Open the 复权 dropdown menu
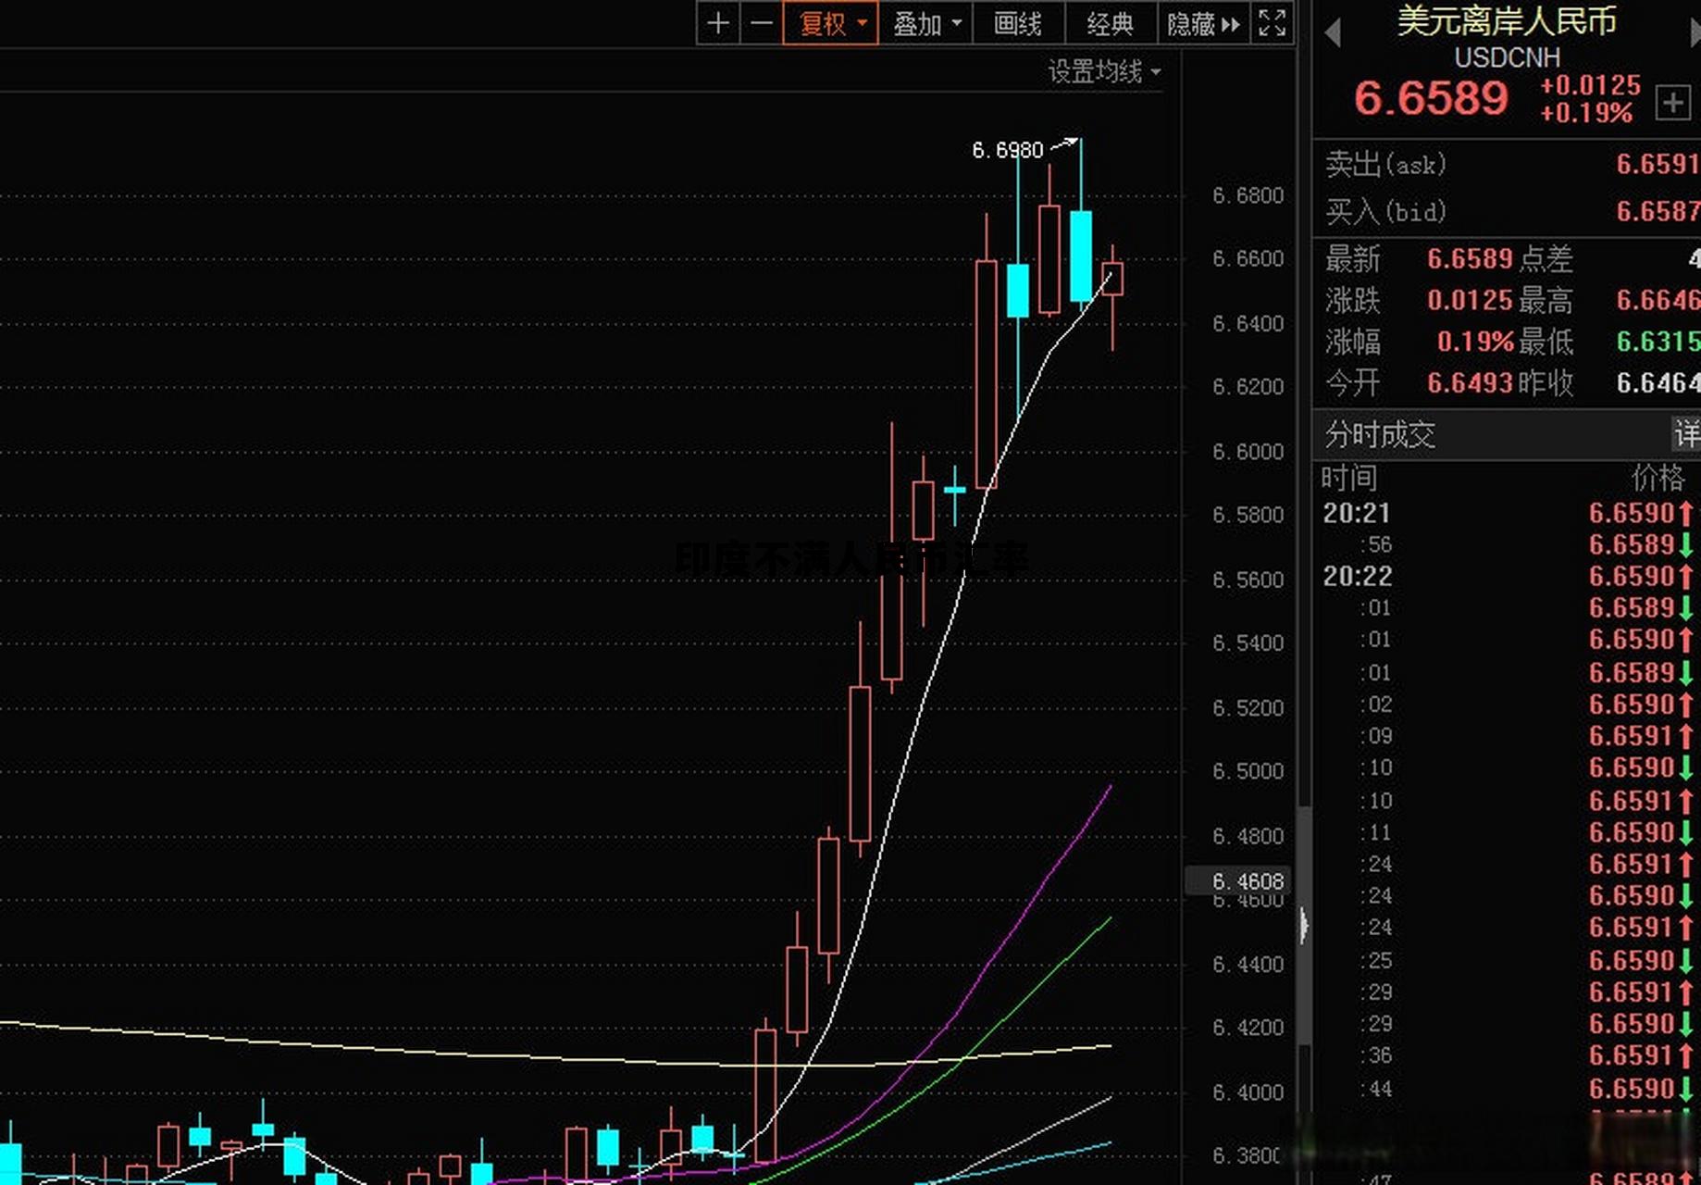Viewport: 1701px width, 1185px height. (x=831, y=23)
